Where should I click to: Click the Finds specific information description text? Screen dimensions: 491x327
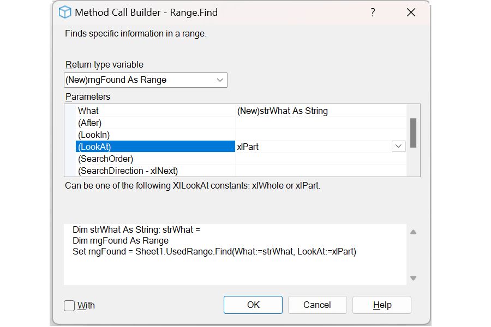pyautogui.click(x=136, y=33)
